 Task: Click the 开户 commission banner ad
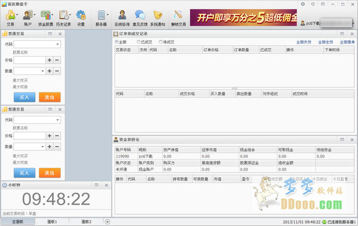[243, 17]
